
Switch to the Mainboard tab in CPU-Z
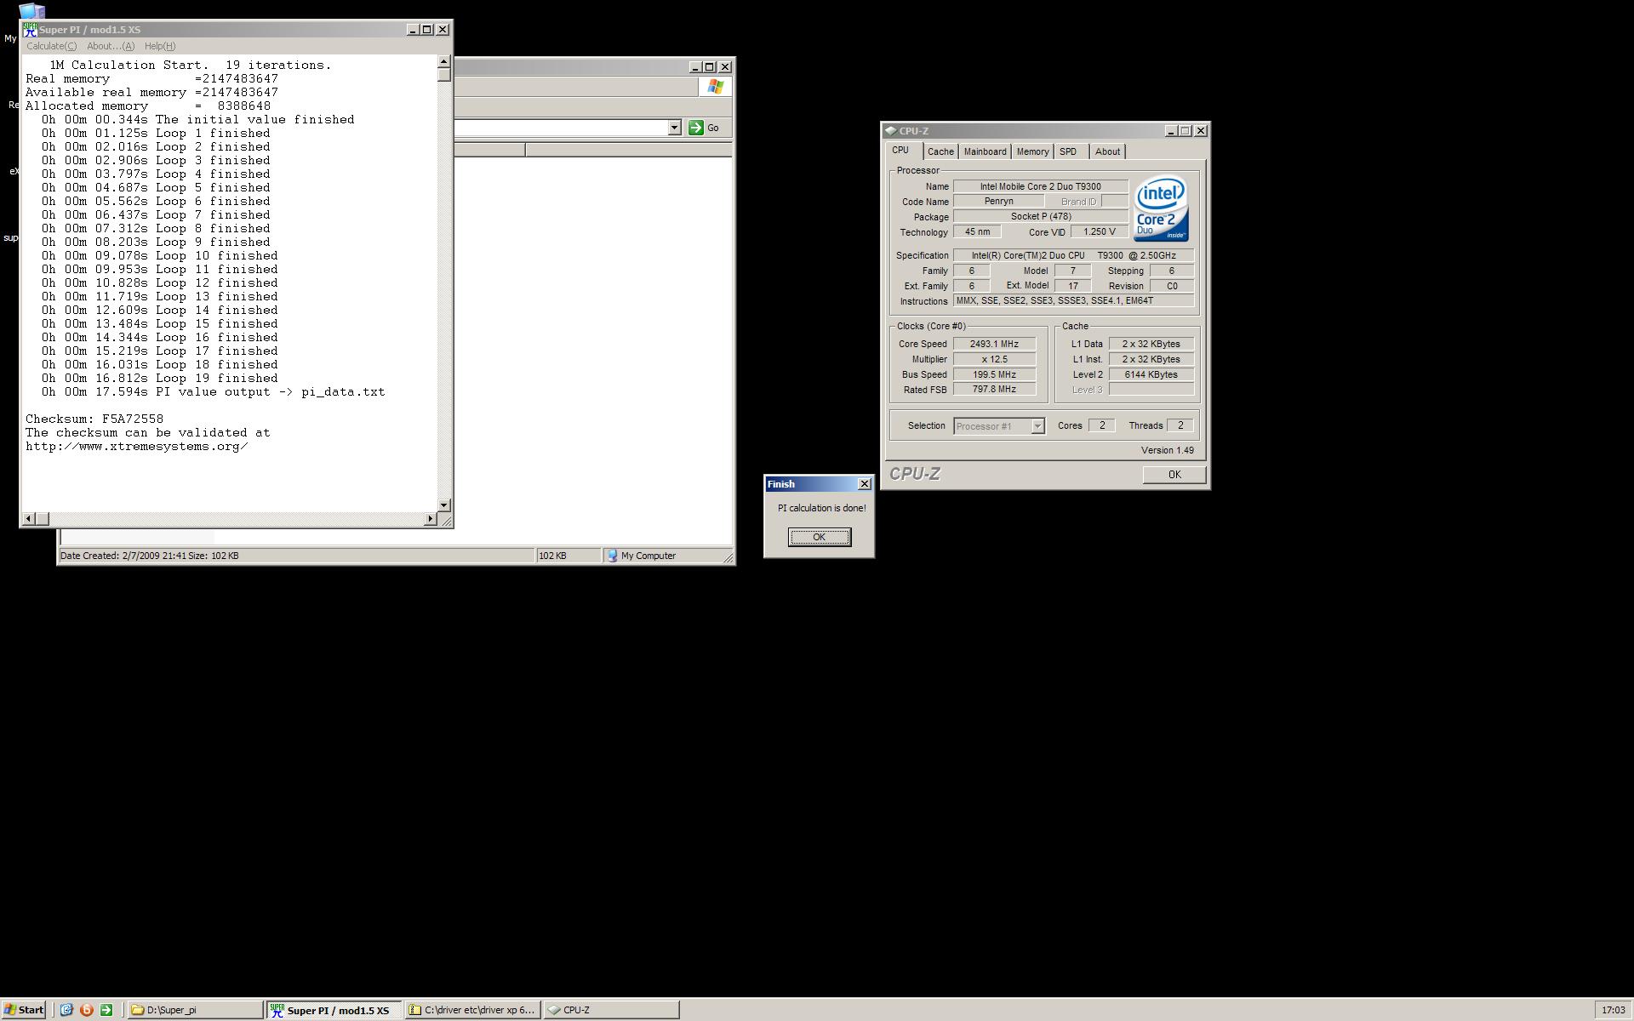(x=985, y=151)
